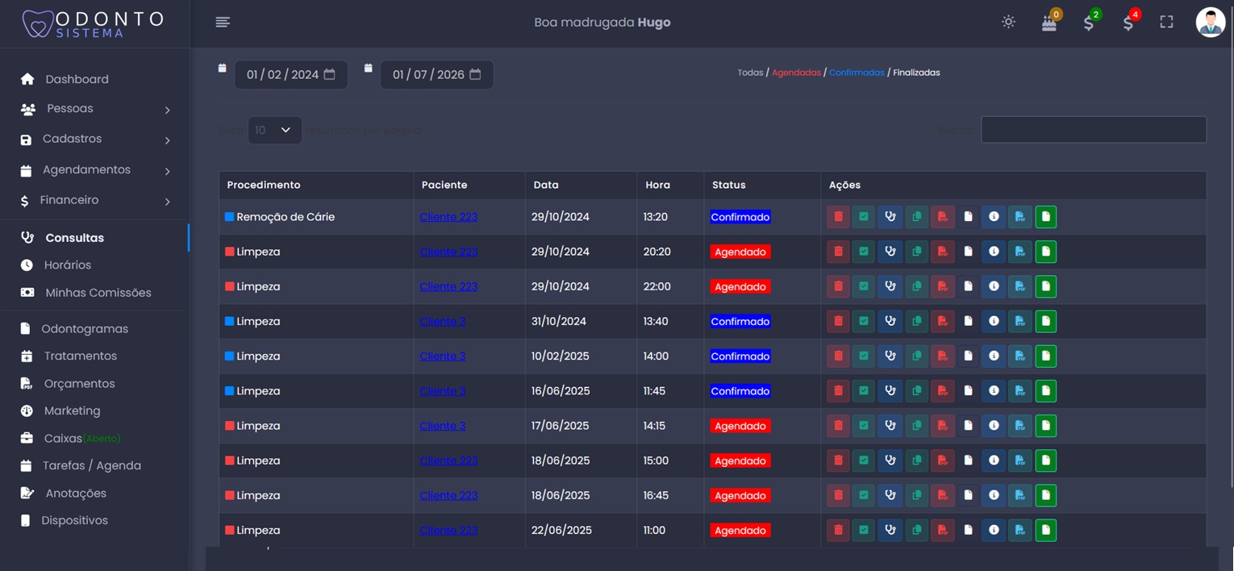Tick the green check icon on 22/06/2025 row
The height and width of the screenshot is (571, 1234).
tap(864, 530)
